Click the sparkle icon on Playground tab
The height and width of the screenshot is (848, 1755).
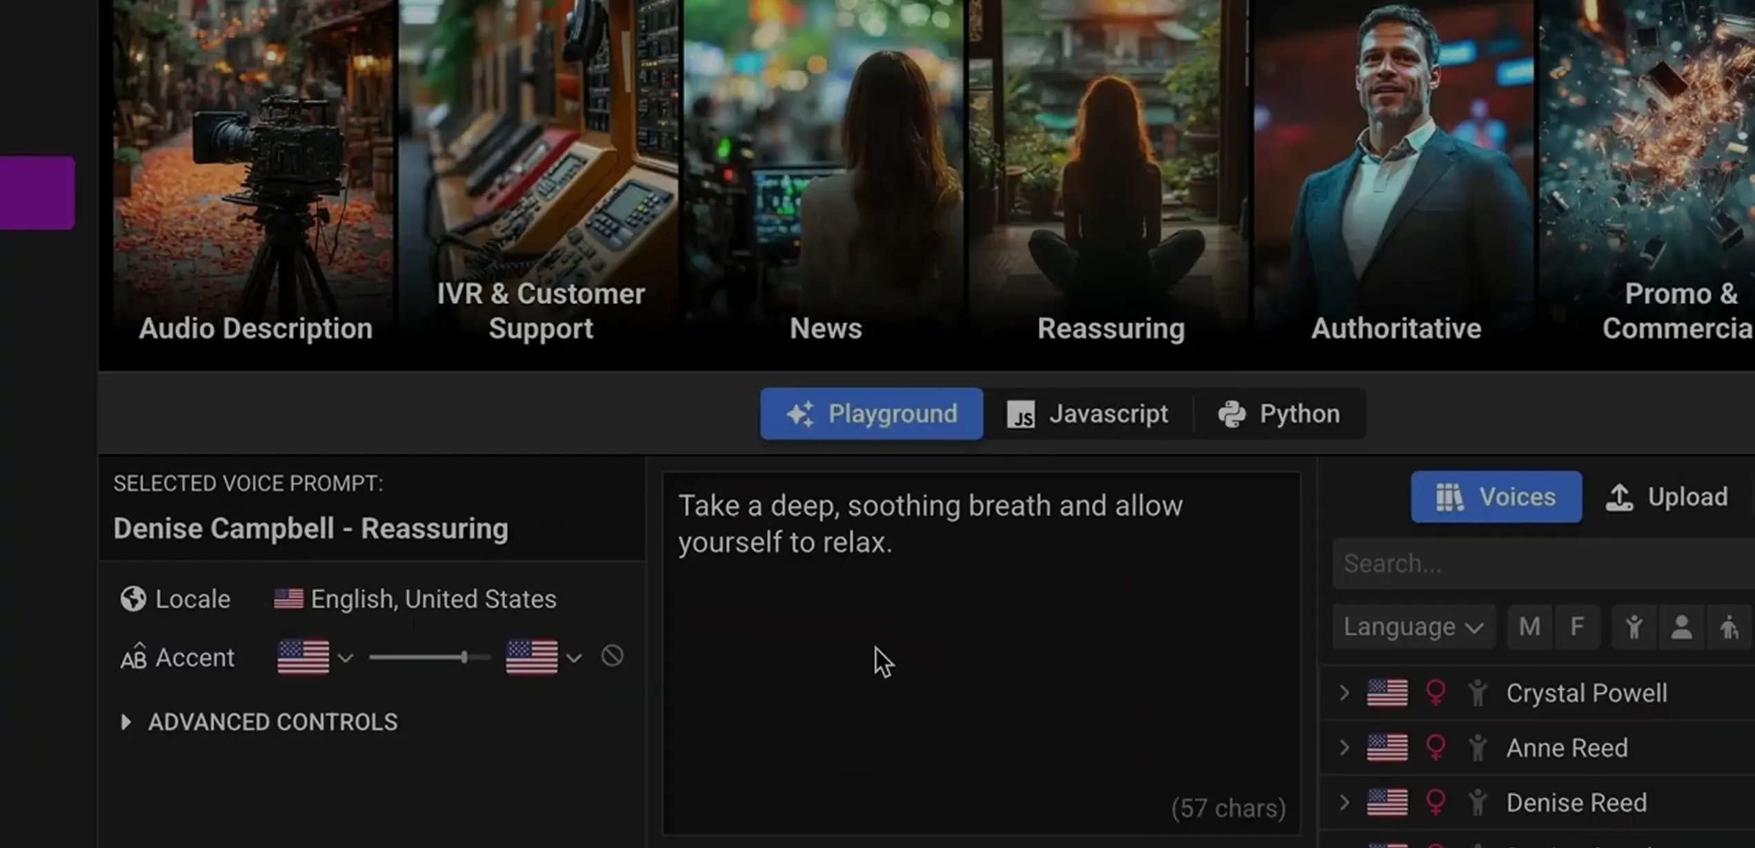[x=800, y=414]
